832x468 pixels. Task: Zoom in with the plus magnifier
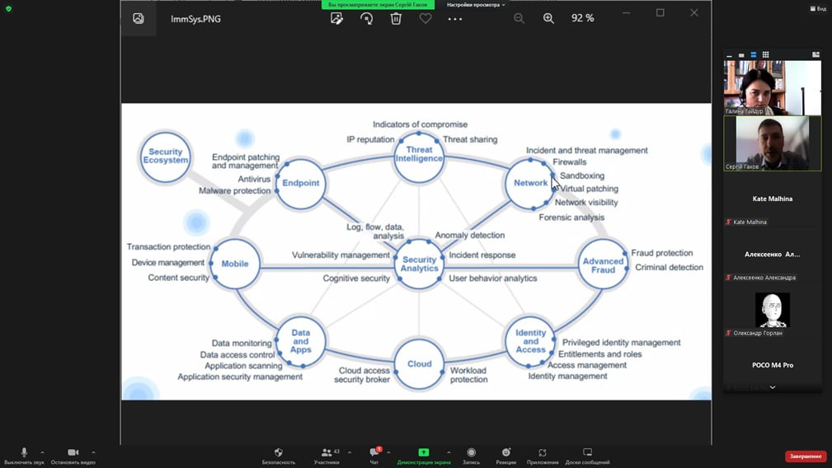[548, 19]
